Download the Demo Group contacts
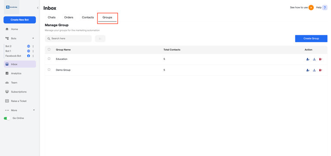The width and height of the screenshot is (331, 156). coord(314,70)
